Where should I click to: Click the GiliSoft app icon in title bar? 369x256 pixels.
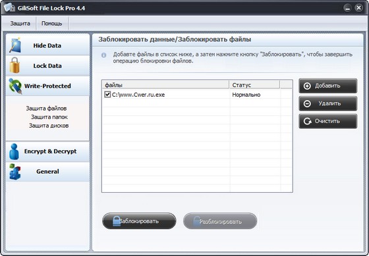pyautogui.click(x=9, y=7)
